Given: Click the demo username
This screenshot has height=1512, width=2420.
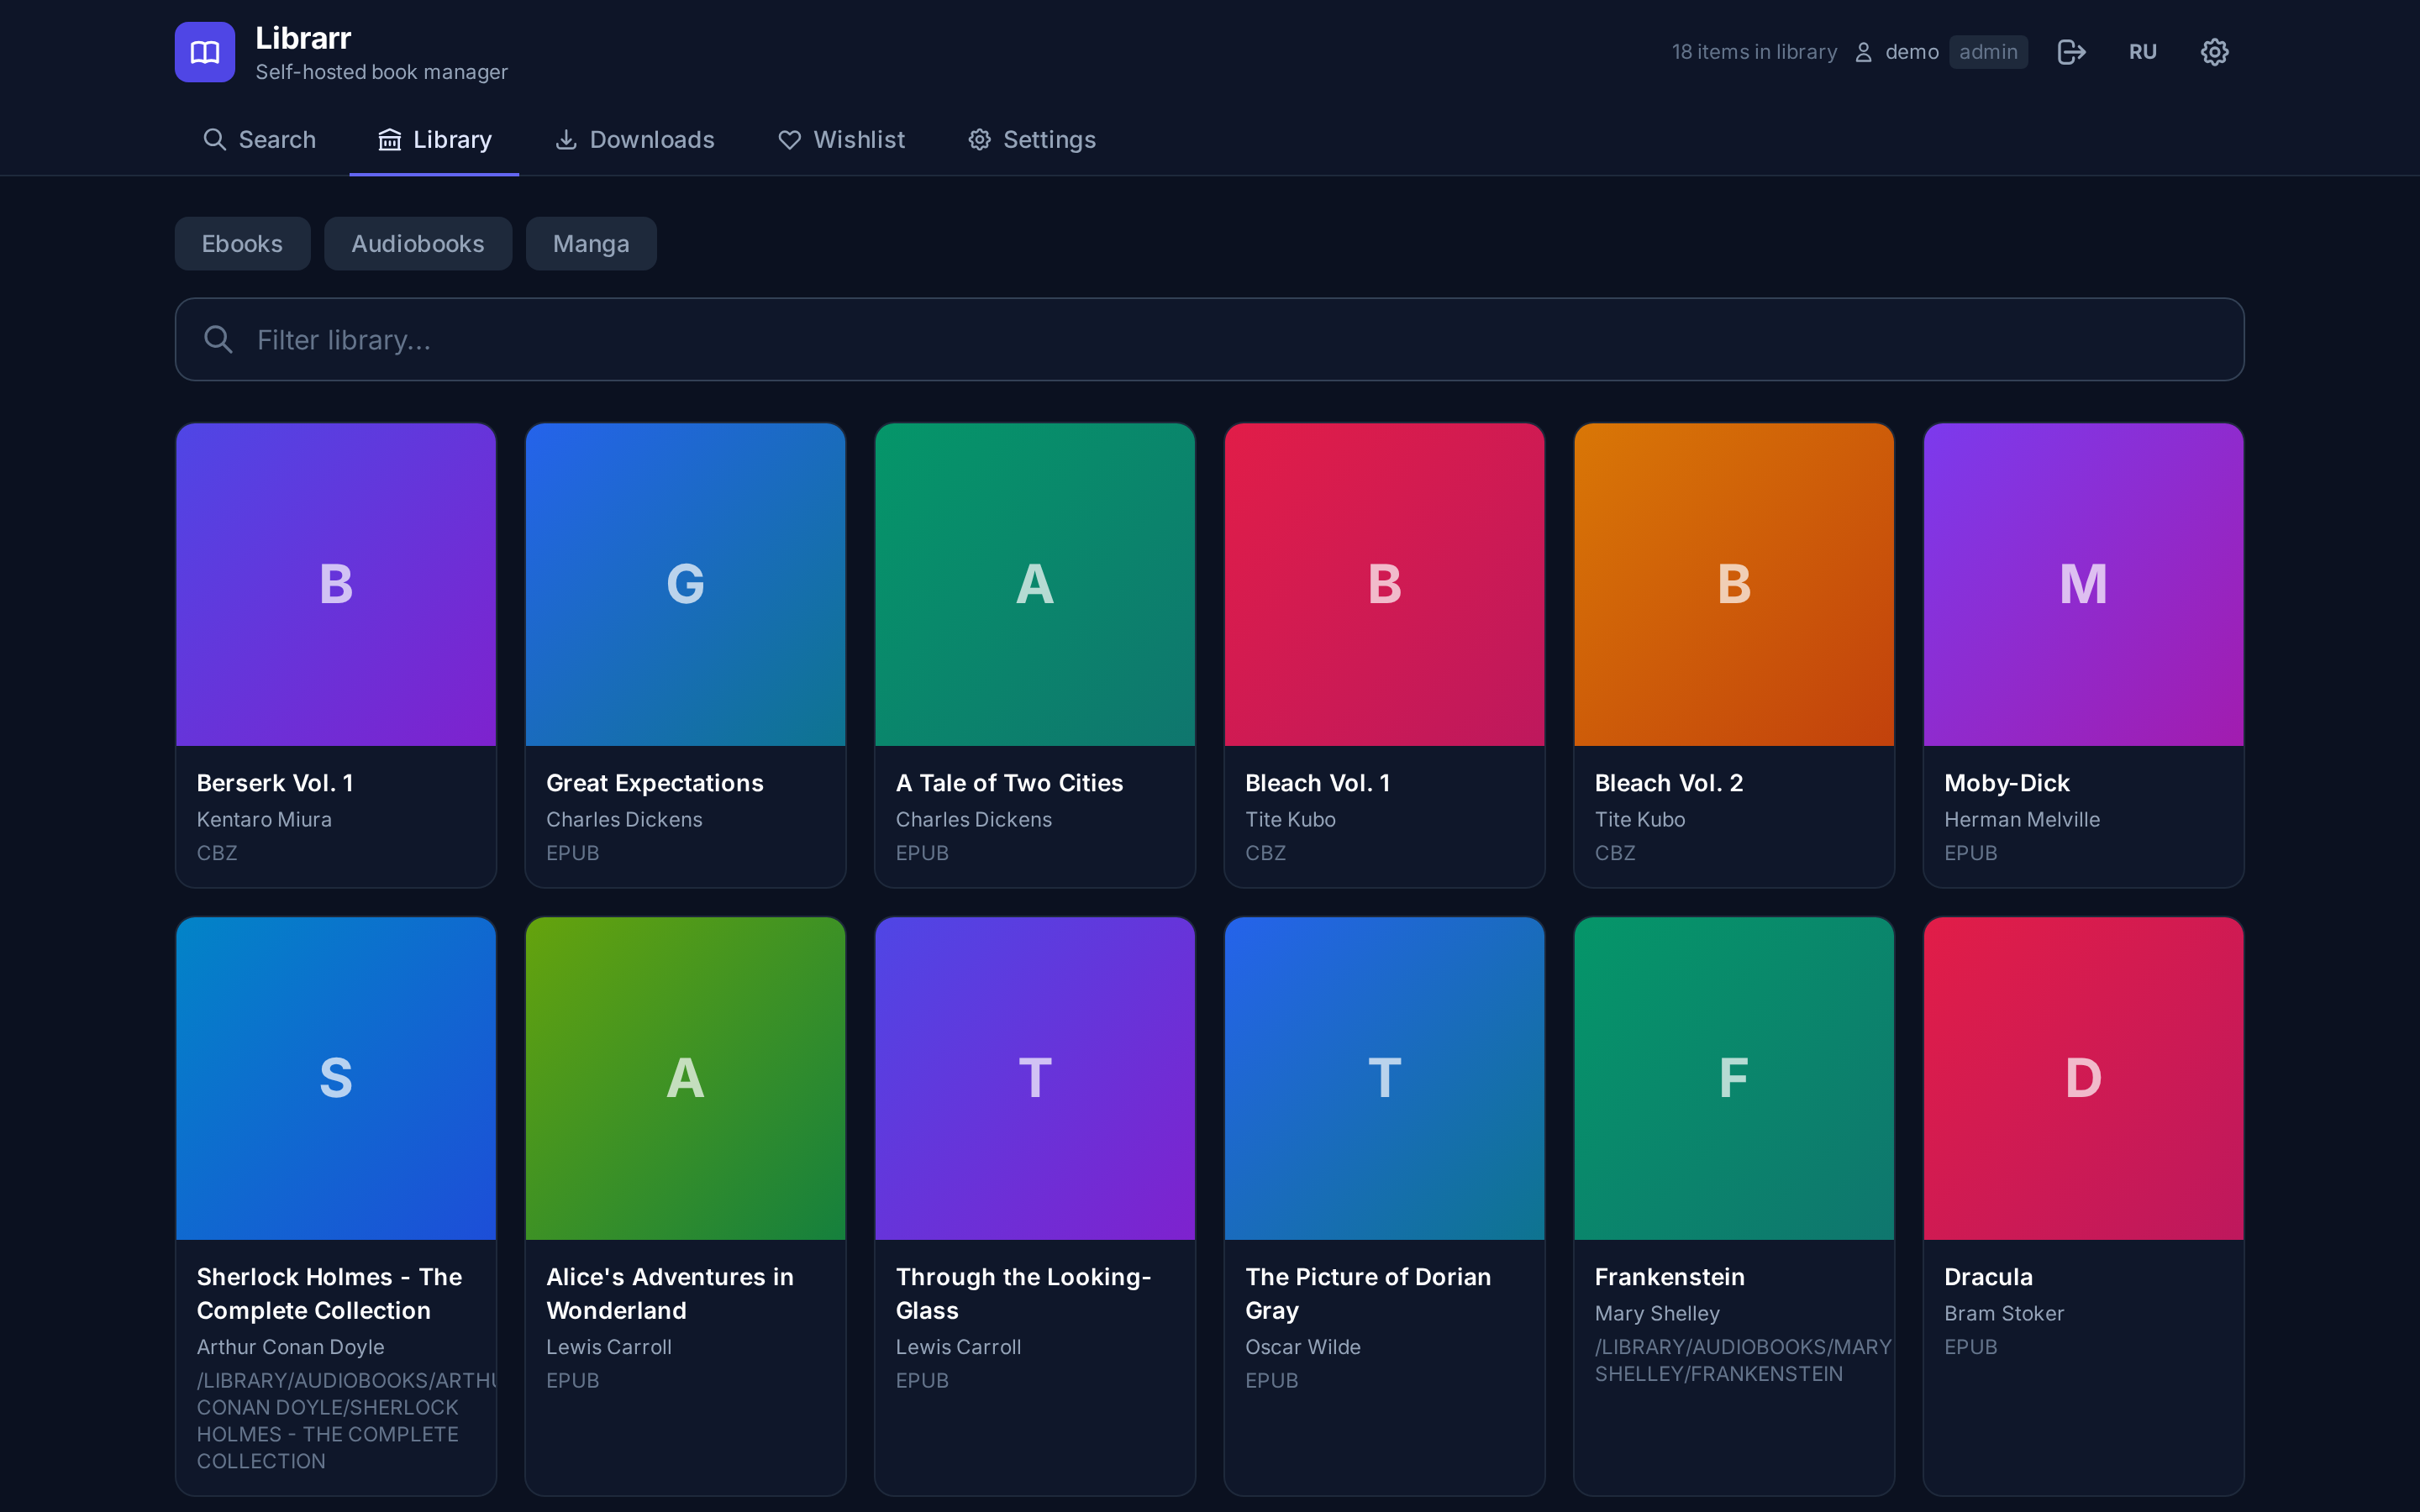Looking at the screenshot, I should pos(1911,52).
